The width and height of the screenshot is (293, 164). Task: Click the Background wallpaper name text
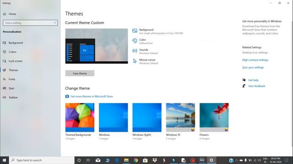point(161,33)
